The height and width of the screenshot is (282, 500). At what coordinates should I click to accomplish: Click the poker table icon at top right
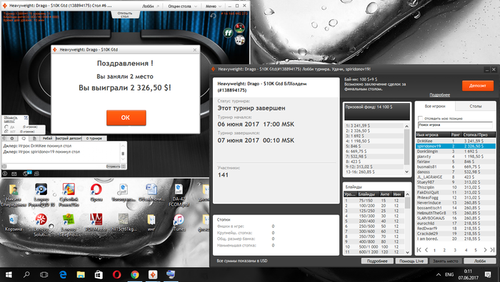[x=239, y=28]
